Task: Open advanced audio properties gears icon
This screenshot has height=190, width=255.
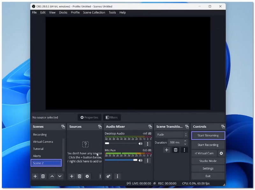Action: 108,176
